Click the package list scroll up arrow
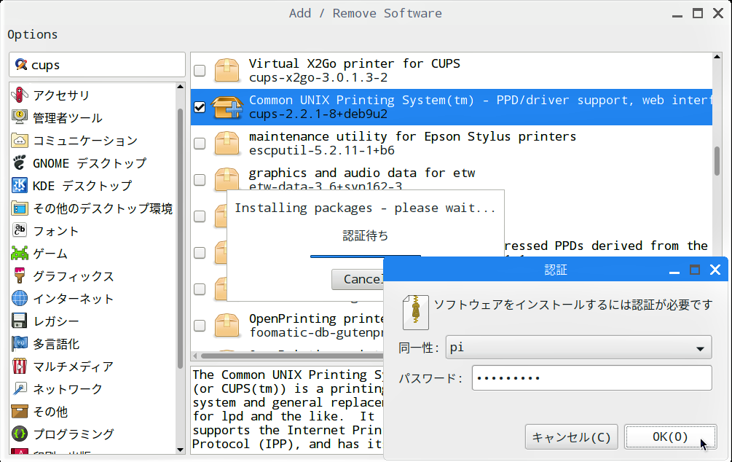The width and height of the screenshot is (732, 462). click(x=717, y=57)
